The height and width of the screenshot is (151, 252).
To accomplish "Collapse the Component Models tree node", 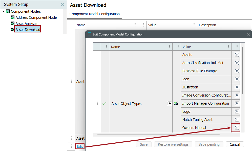I will tap(3, 11).
